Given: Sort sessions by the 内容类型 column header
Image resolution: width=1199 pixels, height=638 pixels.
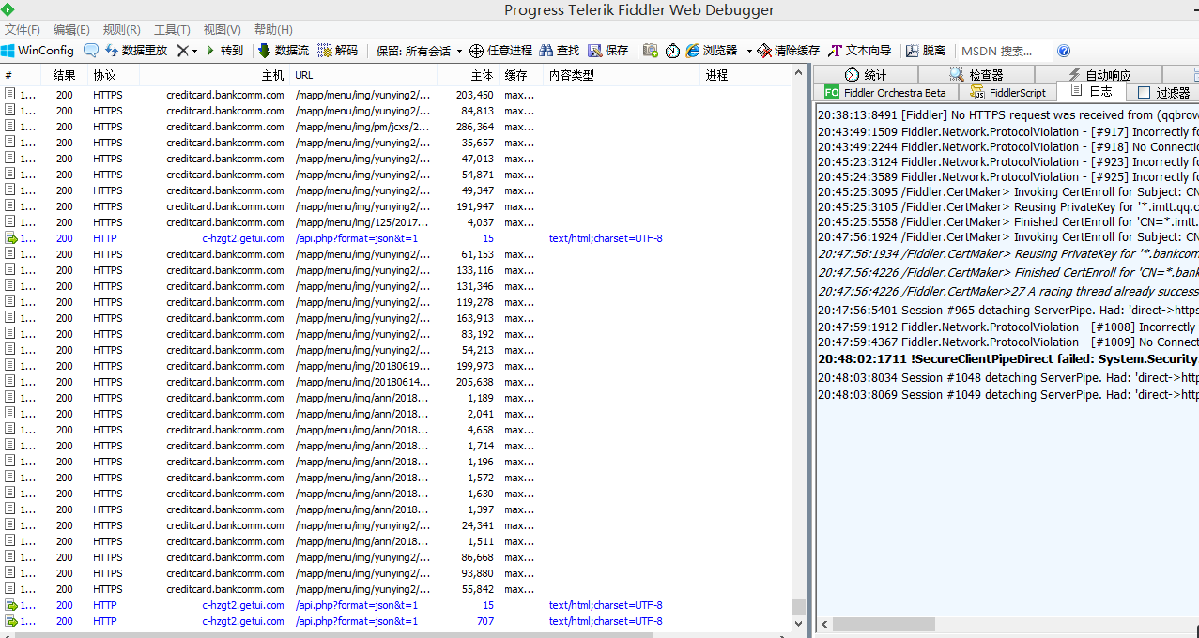Looking at the screenshot, I should 623,75.
